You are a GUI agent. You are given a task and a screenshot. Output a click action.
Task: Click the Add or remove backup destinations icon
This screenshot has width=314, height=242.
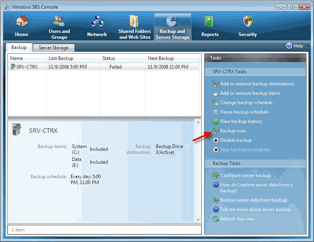(x=215, y=84)
